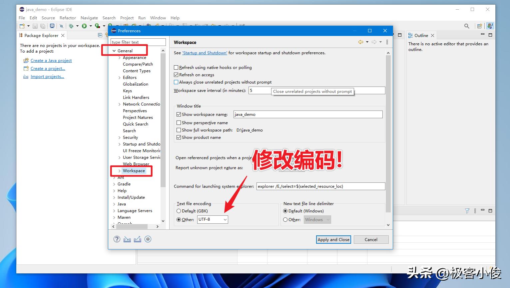510x288 pixels.
Task: Switch to the Outline tab
Action: point(421,35)
